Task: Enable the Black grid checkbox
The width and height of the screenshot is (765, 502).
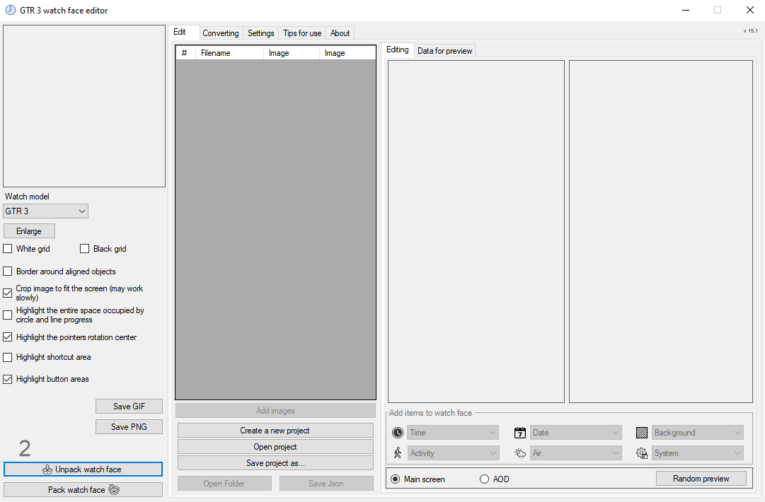Action: pos(84,249)
